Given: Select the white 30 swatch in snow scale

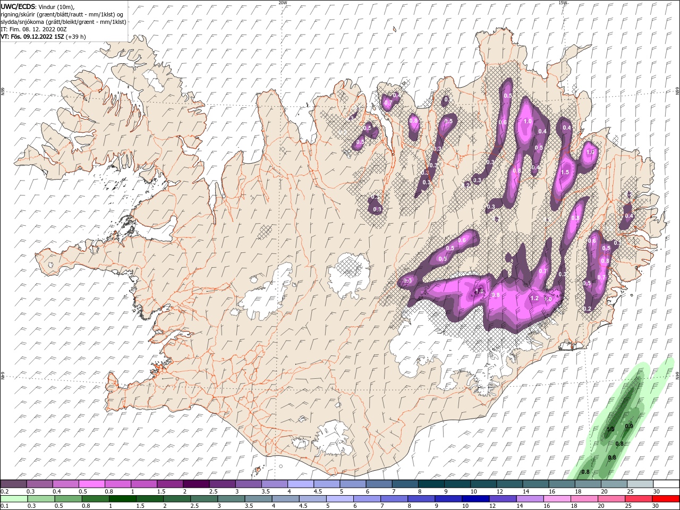Looking at the screenshot, I should click(x=666, y=484).
